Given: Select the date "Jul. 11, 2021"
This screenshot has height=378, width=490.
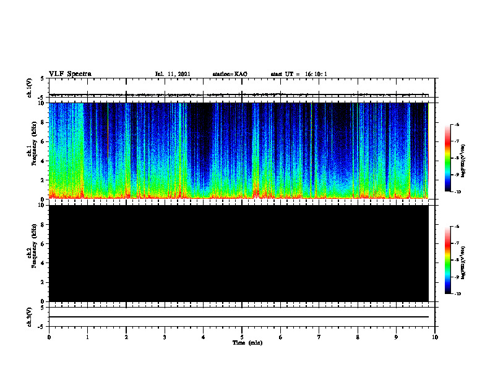Looking at the screenshot, I should click(x=173, y=74).
